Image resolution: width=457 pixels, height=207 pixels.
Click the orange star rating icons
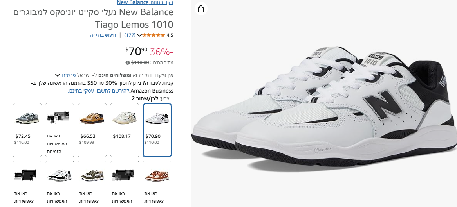154,35
